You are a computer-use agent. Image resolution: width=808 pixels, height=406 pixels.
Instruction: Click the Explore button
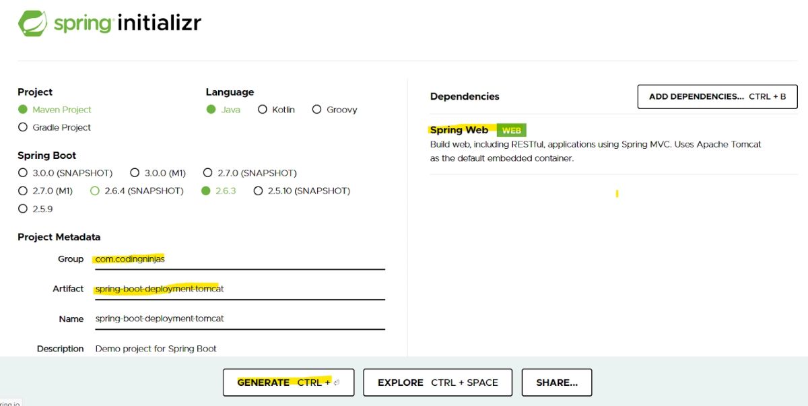(x=438, y=382)
